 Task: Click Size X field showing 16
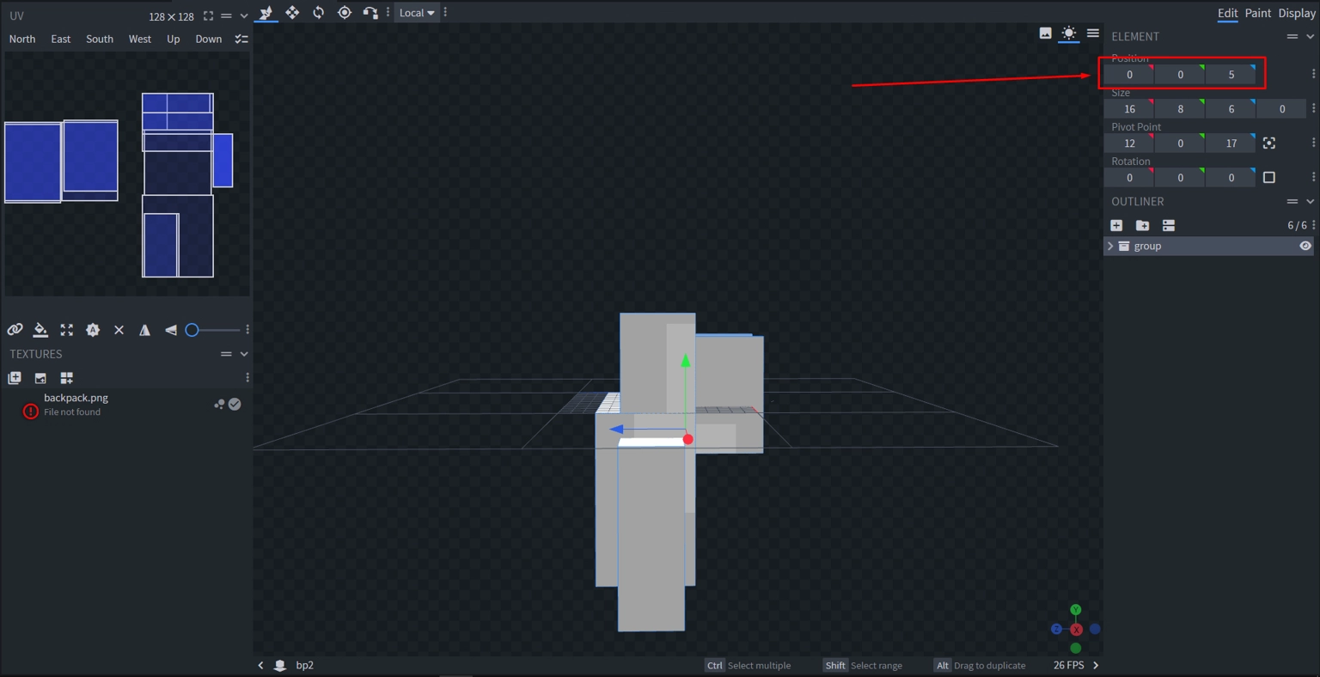click(x=1129, y=109)
